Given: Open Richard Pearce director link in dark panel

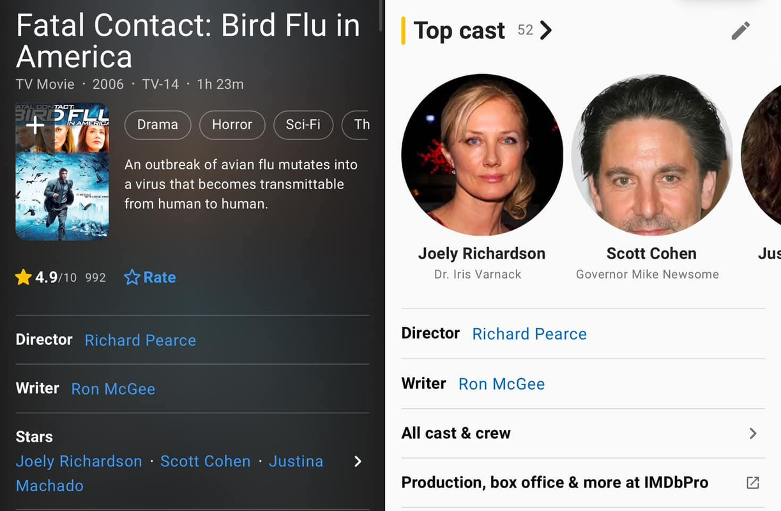Looking at the screenshot, I should pos(140,340).
